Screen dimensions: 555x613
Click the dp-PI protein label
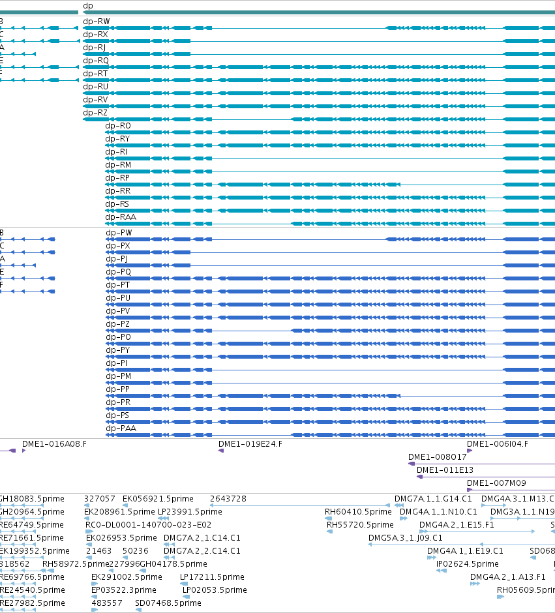tap(117, 363)
